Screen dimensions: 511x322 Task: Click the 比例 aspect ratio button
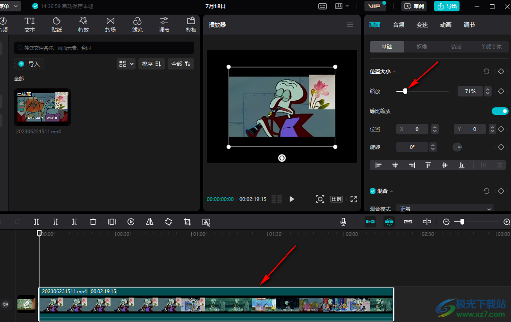[x=337, y=199]
